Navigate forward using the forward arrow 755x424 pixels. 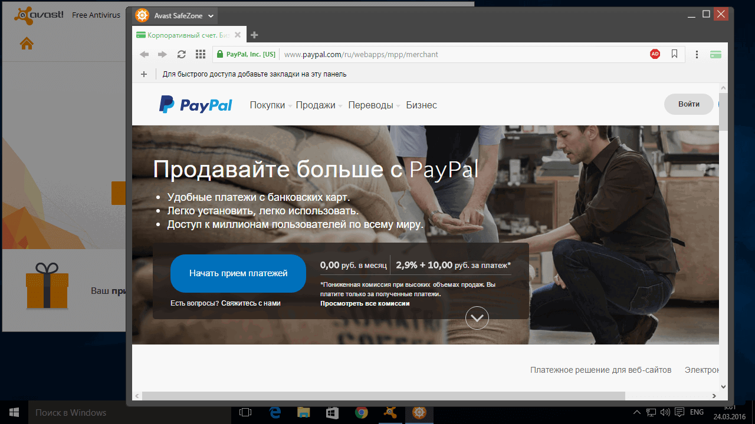(x=162, y=54)
